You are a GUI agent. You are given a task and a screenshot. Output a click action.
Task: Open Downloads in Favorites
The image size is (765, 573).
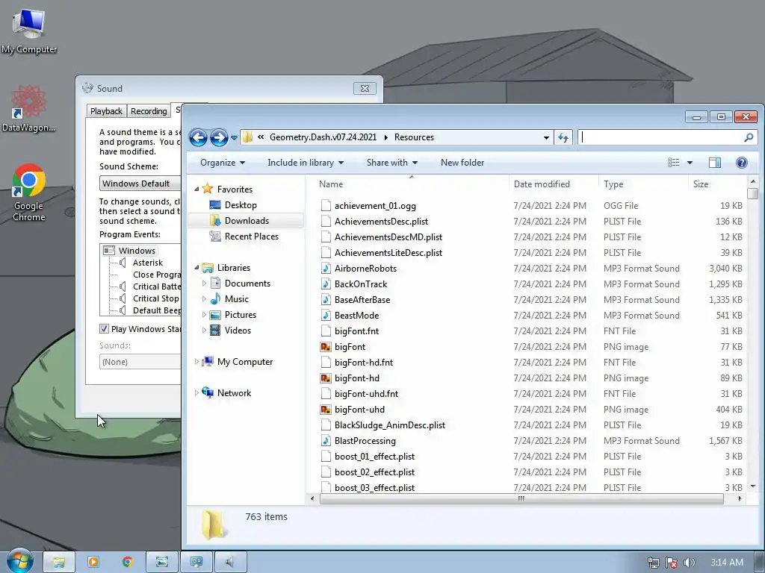click(247, 221)
